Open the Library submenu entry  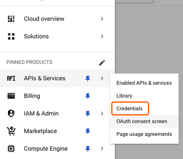(144, 96)
